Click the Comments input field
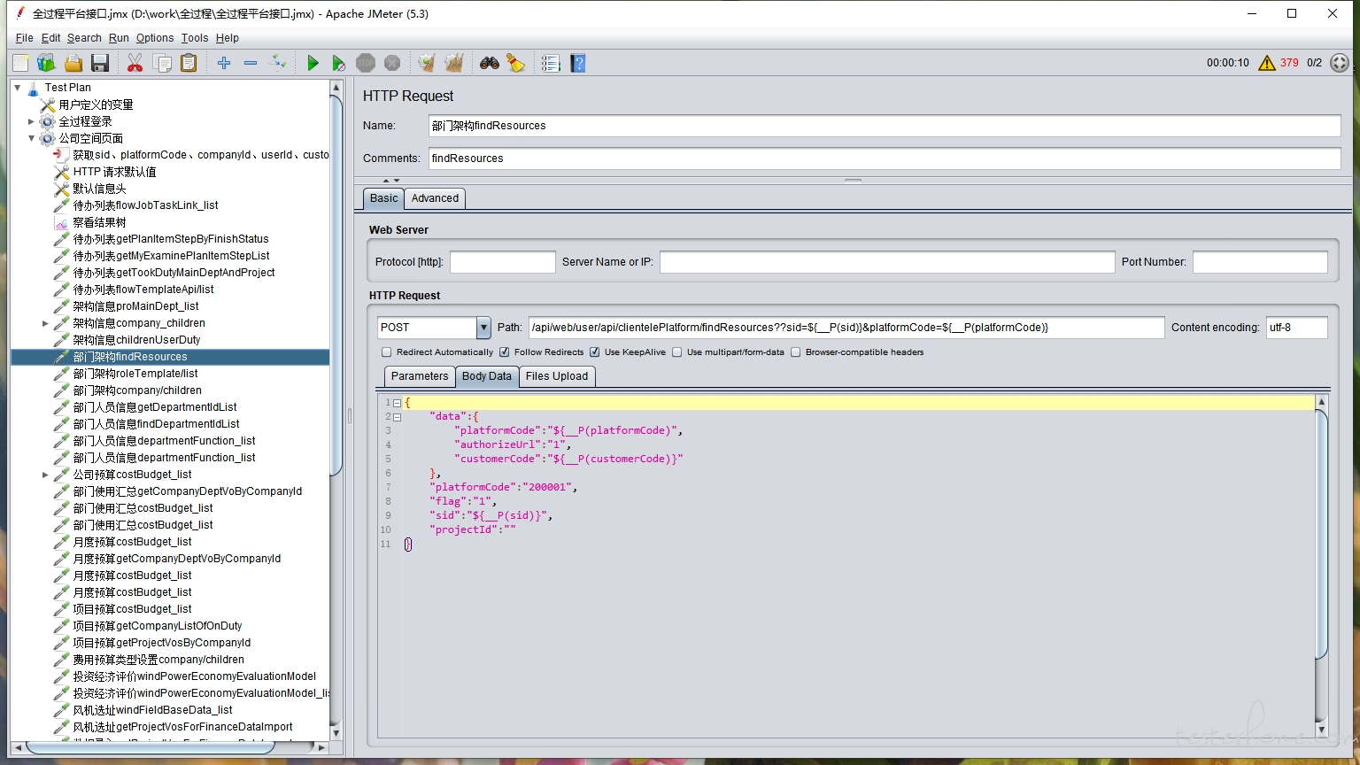 pyautogui.click(x=885, y=158)
